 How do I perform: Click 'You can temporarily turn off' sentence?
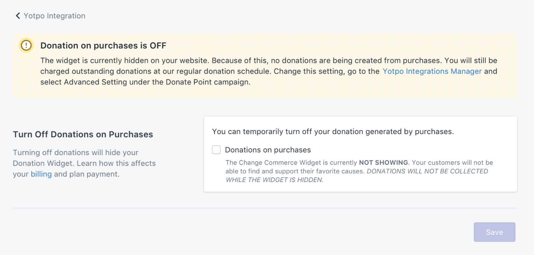(x=333, y=132)
